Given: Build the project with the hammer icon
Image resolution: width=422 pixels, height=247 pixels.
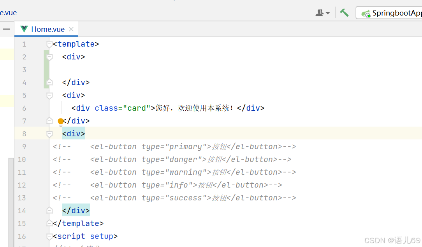Looking at the screenshot, I should pos(344,12).
